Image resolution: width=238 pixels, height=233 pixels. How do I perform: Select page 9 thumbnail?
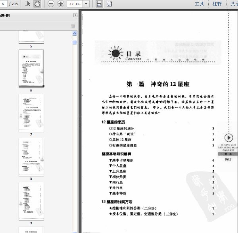coord(31,201)
